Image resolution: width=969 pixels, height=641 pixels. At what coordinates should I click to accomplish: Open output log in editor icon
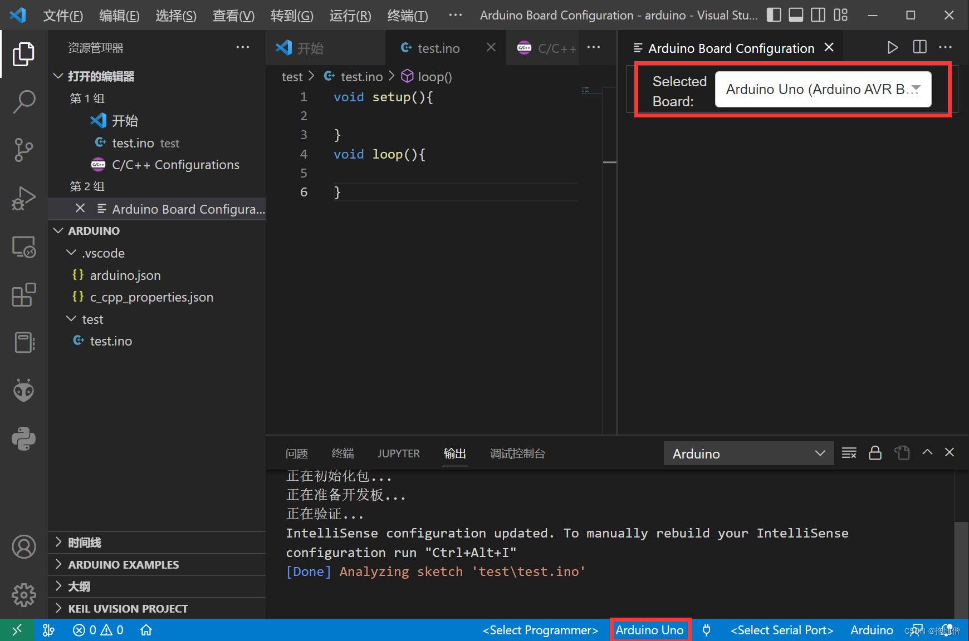[902, 453]
